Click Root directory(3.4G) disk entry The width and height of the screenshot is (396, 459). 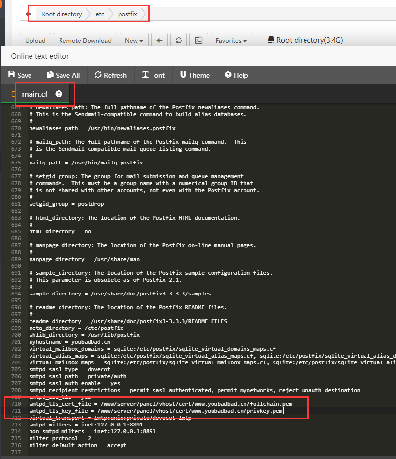(x=305, y=40)
